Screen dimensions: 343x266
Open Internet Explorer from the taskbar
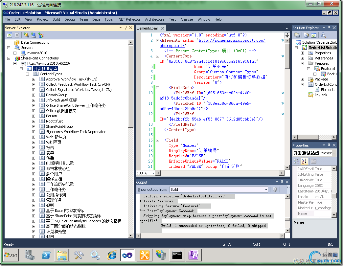click(112, 255)
